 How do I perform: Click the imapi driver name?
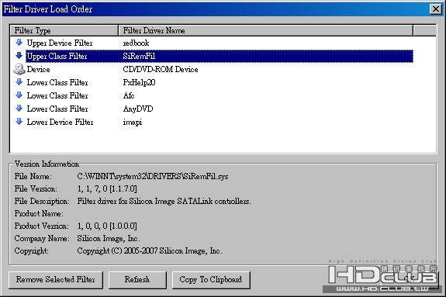(133, 122)
